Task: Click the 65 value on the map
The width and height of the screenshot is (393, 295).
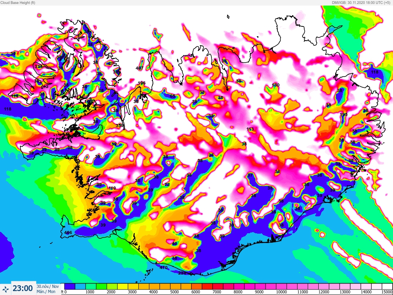Action: click(x=173, y=96)
